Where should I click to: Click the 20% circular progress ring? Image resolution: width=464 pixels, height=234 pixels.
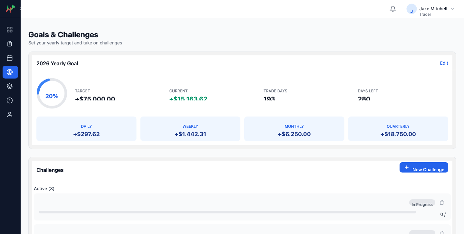52,93
